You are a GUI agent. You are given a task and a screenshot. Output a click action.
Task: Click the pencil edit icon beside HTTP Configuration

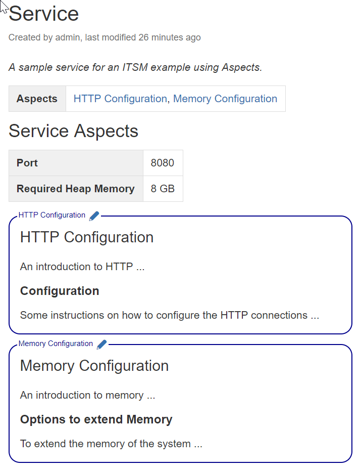point(94,216)
